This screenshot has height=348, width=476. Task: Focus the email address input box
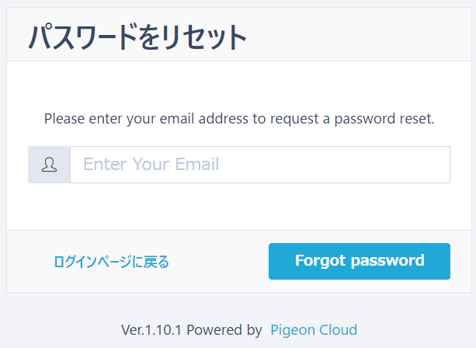(x=259, y=165)
